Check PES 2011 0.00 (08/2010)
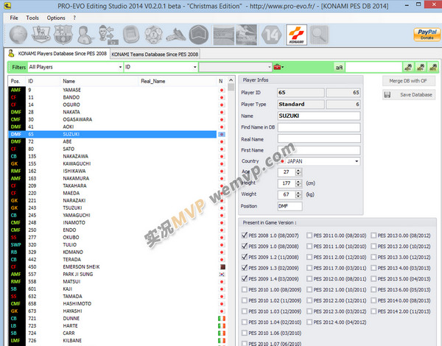This screenshot has height=346, width=442. pos(309,236)
